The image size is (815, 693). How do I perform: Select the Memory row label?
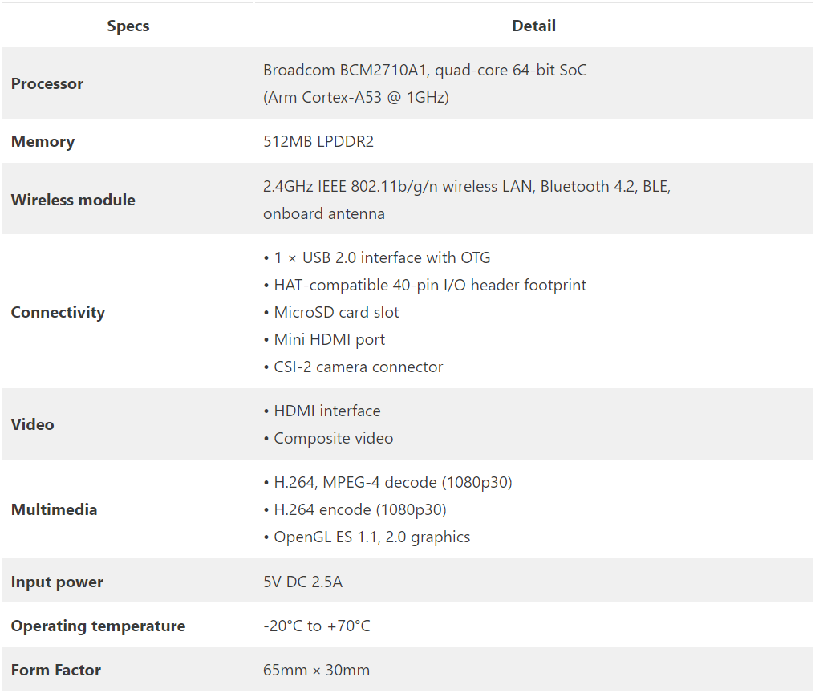click(43, 141)
